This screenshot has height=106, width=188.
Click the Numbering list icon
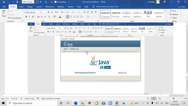coord(73,12)
